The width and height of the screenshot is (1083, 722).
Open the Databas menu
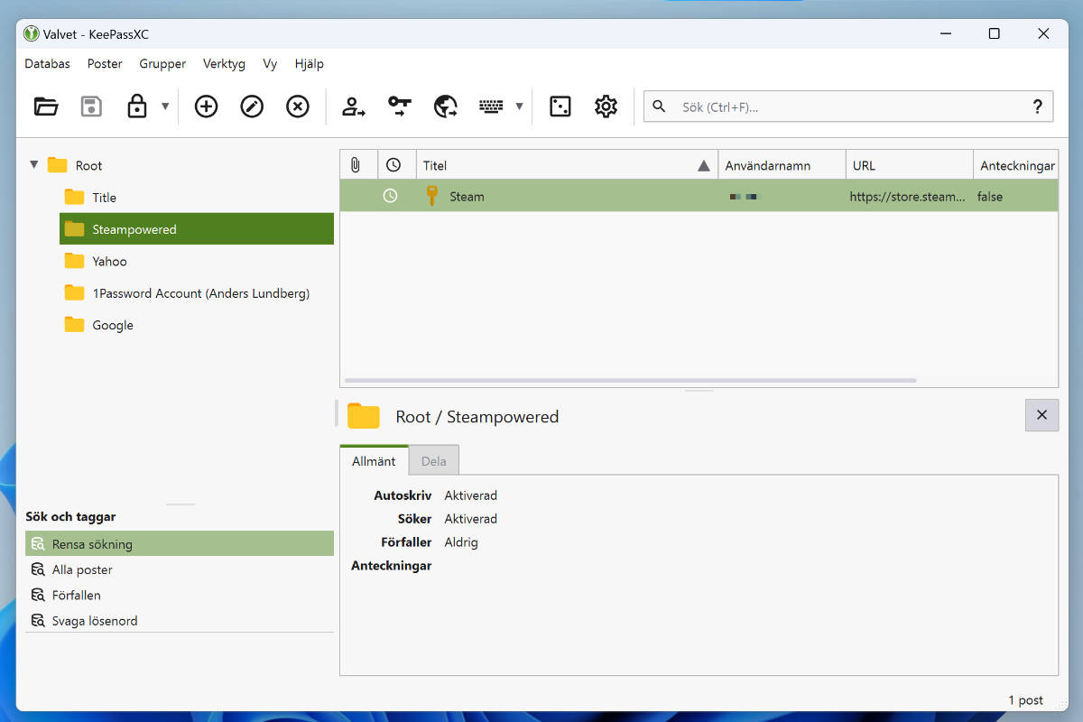click(47, 64)
